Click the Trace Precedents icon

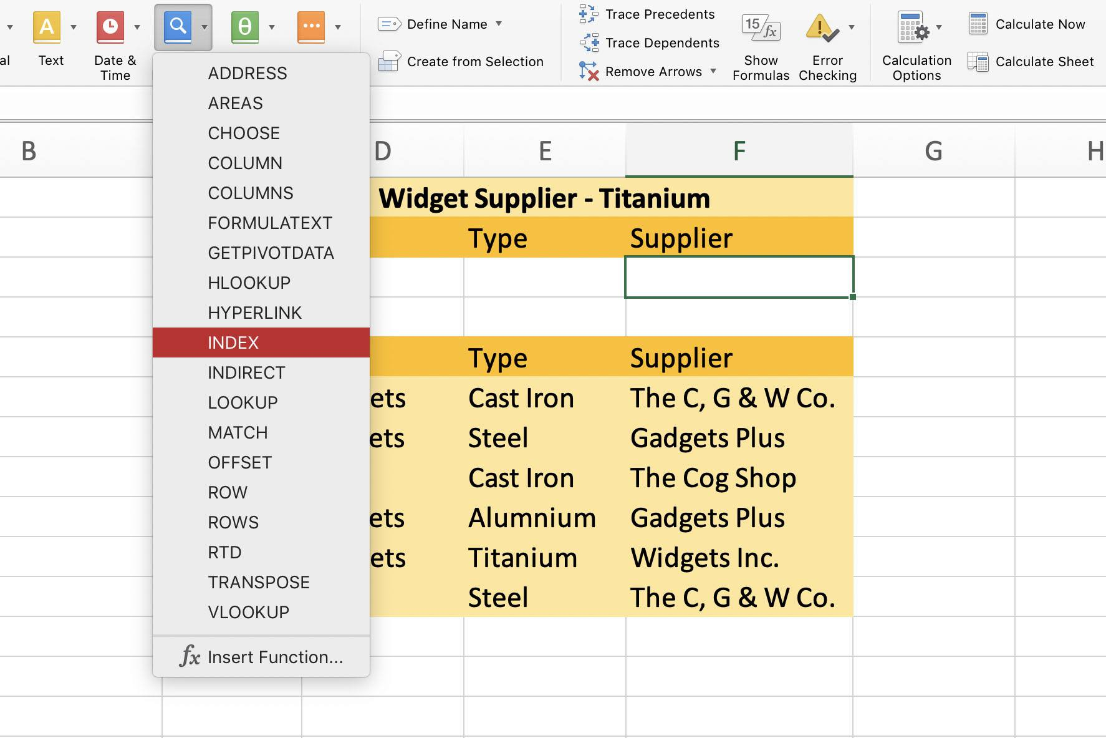587,13
